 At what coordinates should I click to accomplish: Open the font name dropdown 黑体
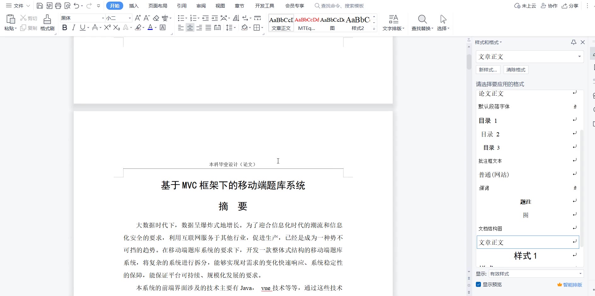pos(103,18)
